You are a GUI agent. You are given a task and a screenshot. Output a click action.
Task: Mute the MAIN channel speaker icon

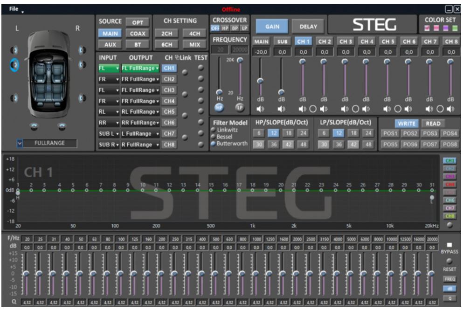261,109
